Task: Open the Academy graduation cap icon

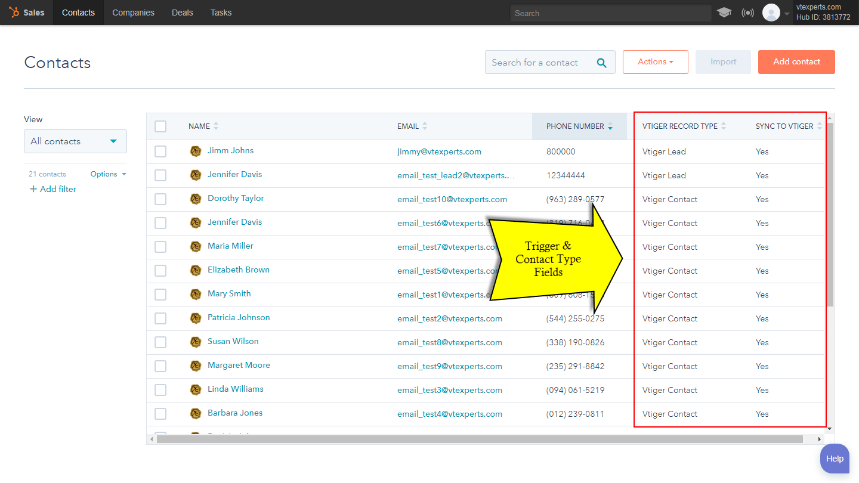Action: (724, 13)
